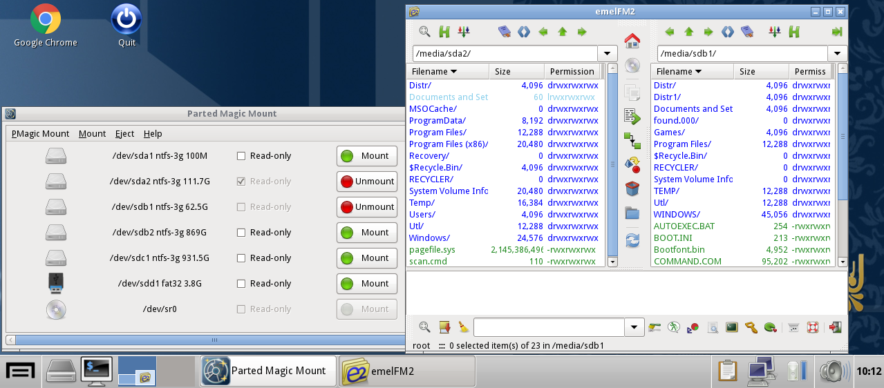Click the refresh icon in center toolbar
The image size is (884, 388).
[632, 240]
